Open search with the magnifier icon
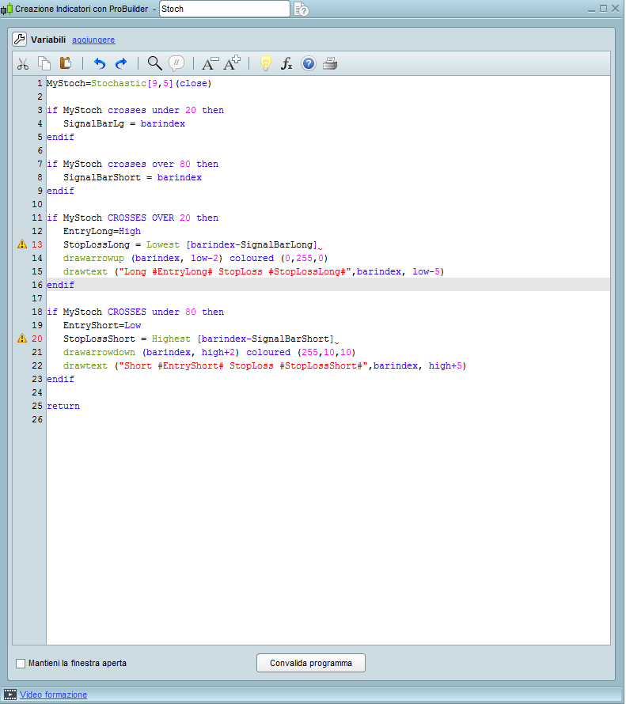This screenshot has width=626, height=704. click(155, 63)
